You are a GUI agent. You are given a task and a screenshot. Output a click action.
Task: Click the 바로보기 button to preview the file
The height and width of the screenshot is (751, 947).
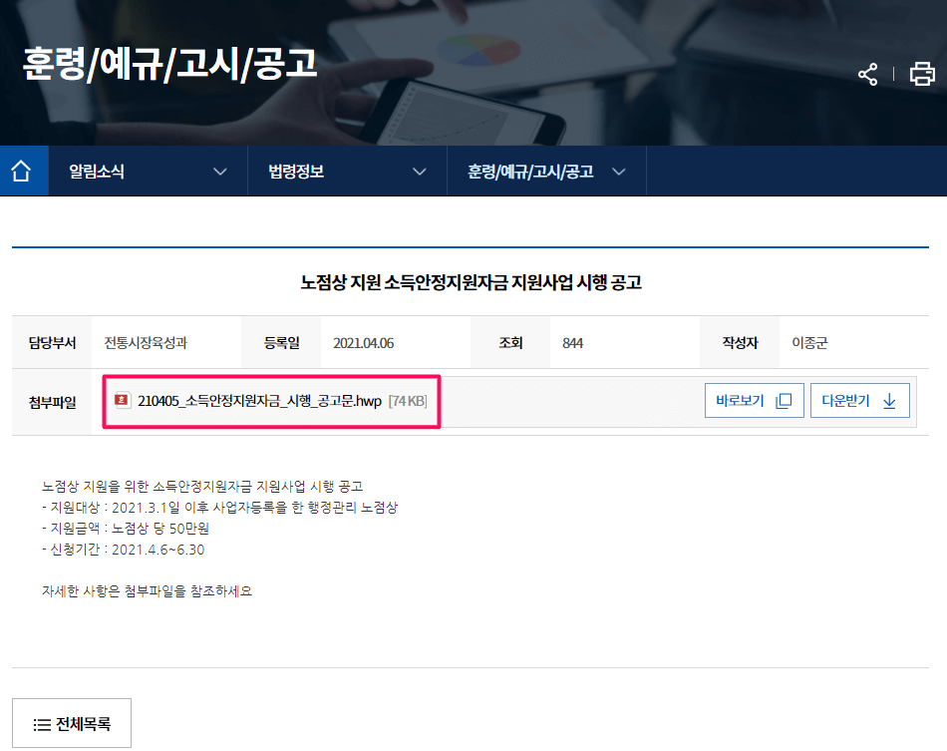tap(755, 400)
